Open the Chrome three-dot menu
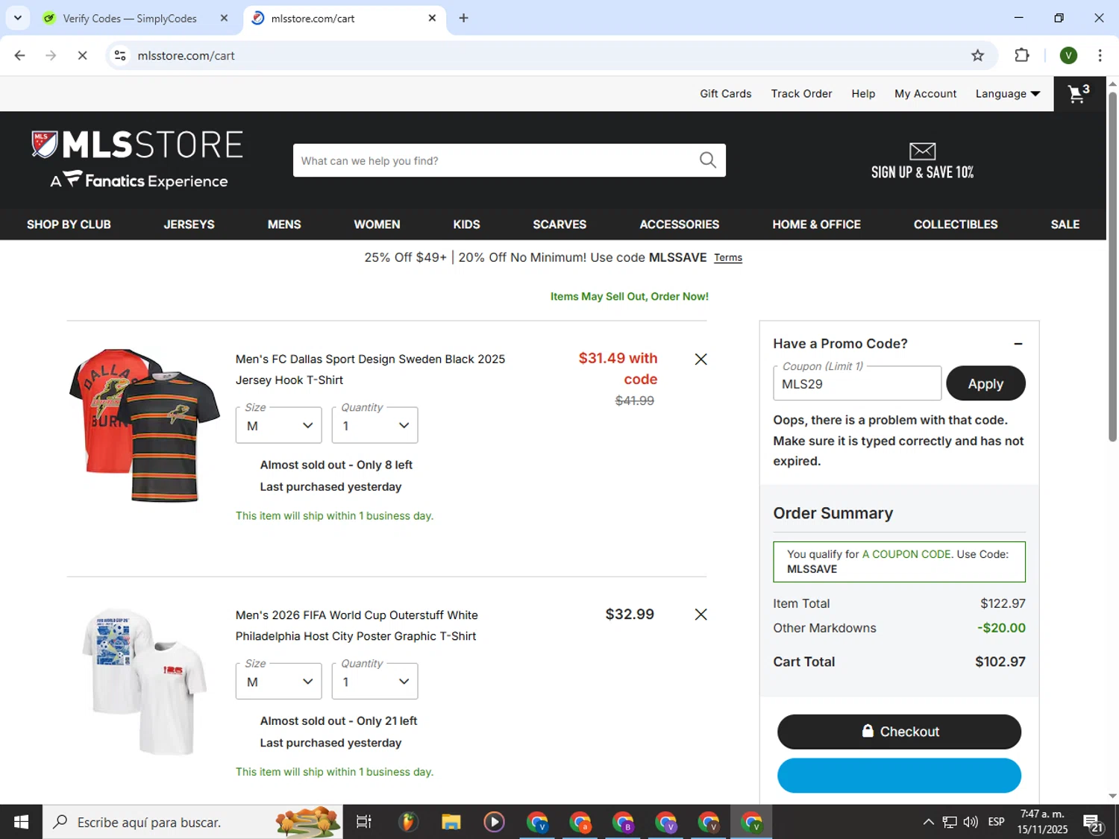 [x=1100, y=55]
